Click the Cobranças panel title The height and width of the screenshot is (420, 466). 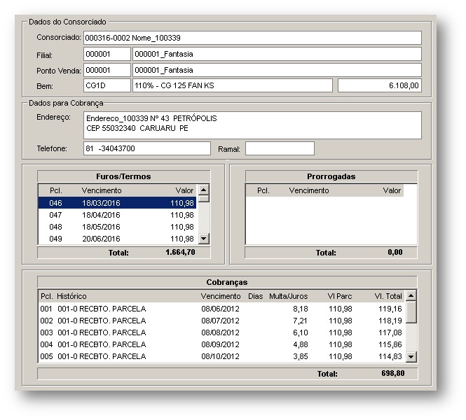[x=227, y=282]
